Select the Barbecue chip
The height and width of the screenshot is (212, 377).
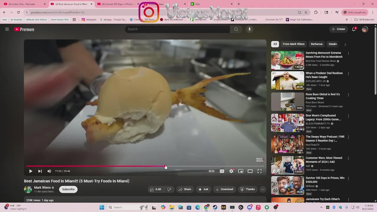point(317,44)
